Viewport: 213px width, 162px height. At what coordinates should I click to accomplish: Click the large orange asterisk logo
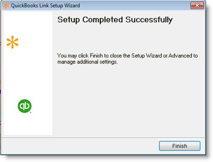[x=13, y=42]
